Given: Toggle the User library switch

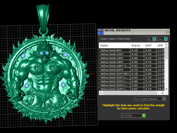Looking at the screenshot, I should [162, 39].
